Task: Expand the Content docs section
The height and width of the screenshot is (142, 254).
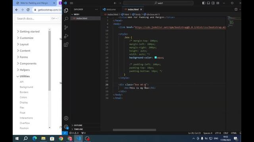Action: pos(23,51)
